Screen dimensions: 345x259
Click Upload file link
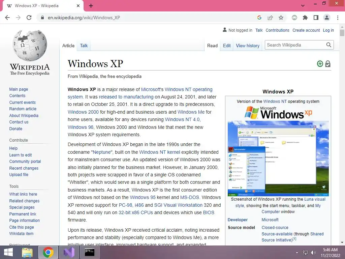(x=19, y=174)
